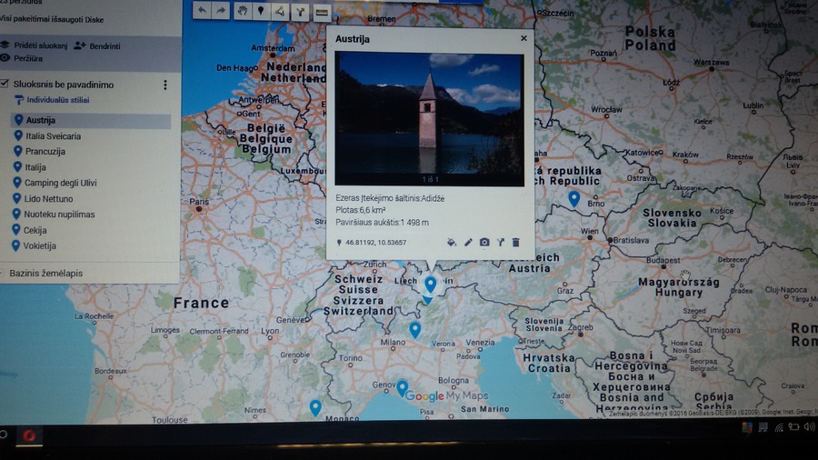Click selected Austrija marker on map
Screen dimensions: 818x460
click(x=430, y=285)
